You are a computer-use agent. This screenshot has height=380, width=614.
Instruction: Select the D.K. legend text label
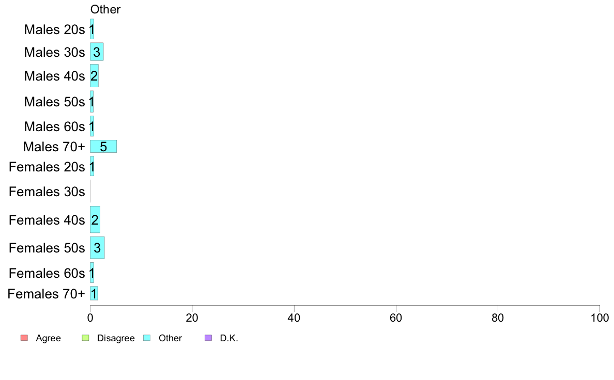pyautogui.click(x=229, y=338)
